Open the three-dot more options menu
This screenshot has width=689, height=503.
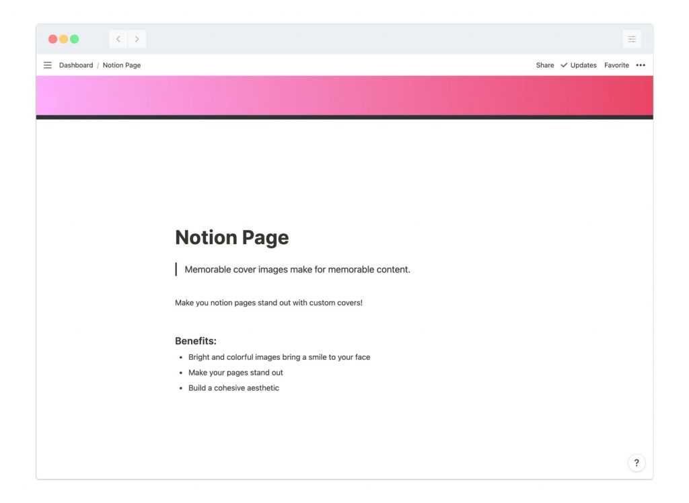point(641,65)
